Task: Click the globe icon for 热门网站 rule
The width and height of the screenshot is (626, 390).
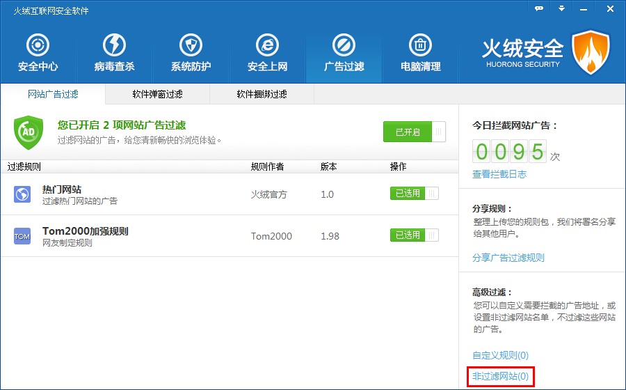Action: (22, 194)
